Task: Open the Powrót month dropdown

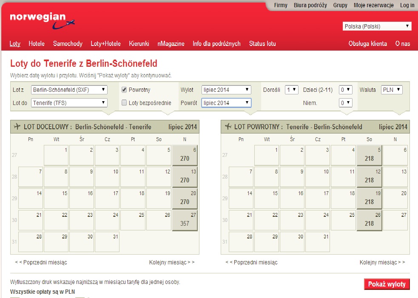Action: click(226, 103)
